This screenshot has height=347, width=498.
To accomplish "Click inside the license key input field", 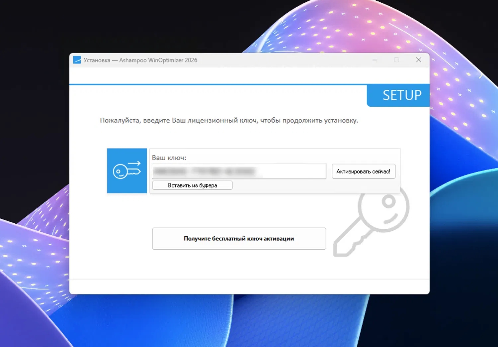I will coord(239,171).
